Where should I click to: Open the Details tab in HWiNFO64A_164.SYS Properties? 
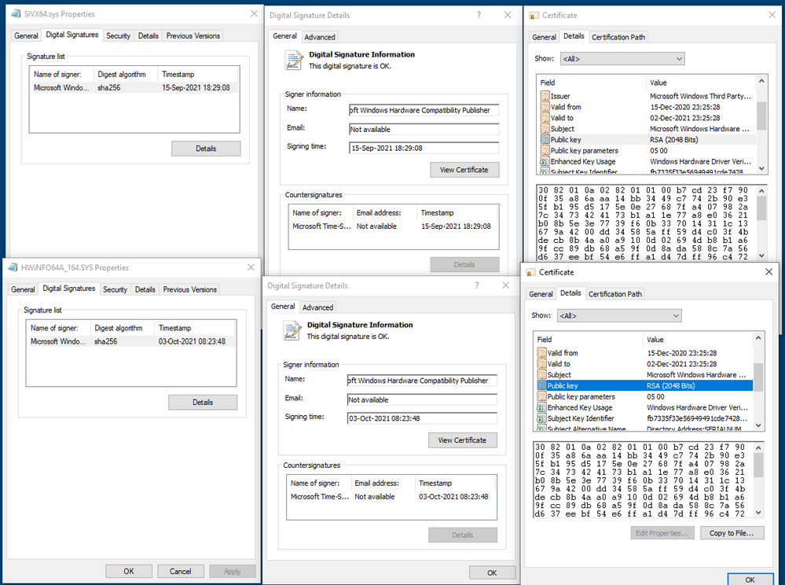coord(145,289)
